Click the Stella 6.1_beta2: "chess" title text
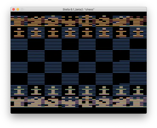The height and width of the screenshot is (128, 157). point(78,9)
